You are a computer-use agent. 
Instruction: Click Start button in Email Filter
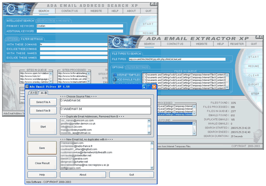click(43, 127)
